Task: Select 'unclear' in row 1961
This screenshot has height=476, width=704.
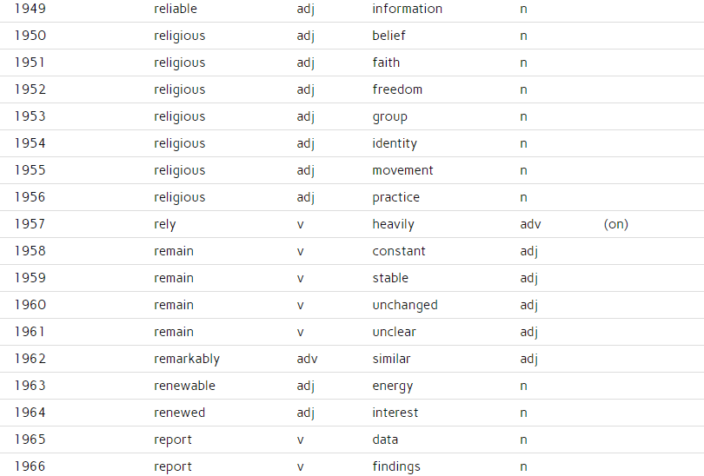Action: click(395, 332)
